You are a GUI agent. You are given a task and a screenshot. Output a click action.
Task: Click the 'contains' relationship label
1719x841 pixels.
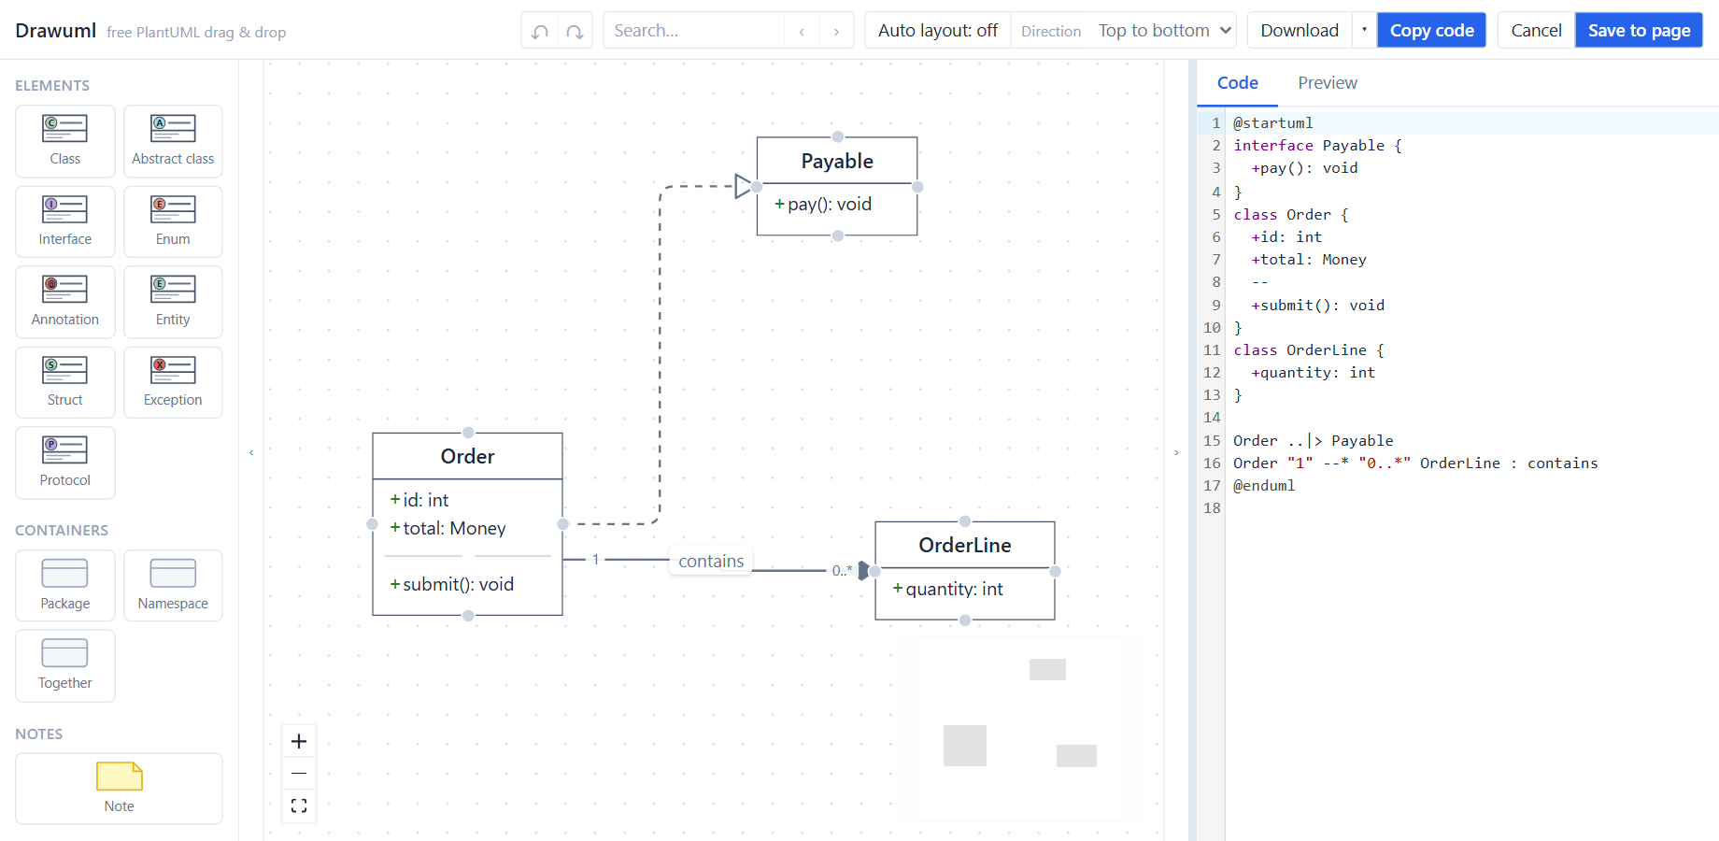point(711,561)
